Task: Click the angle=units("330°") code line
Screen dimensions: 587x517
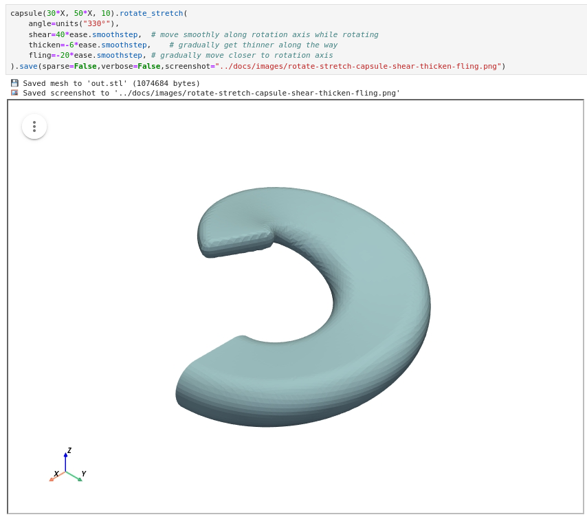Action: point(74,24)
